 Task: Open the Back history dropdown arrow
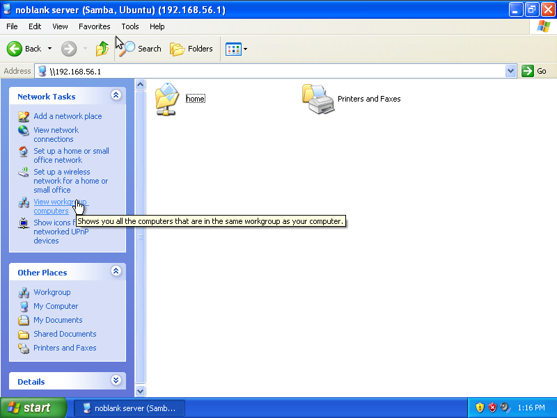coord(49,49)
